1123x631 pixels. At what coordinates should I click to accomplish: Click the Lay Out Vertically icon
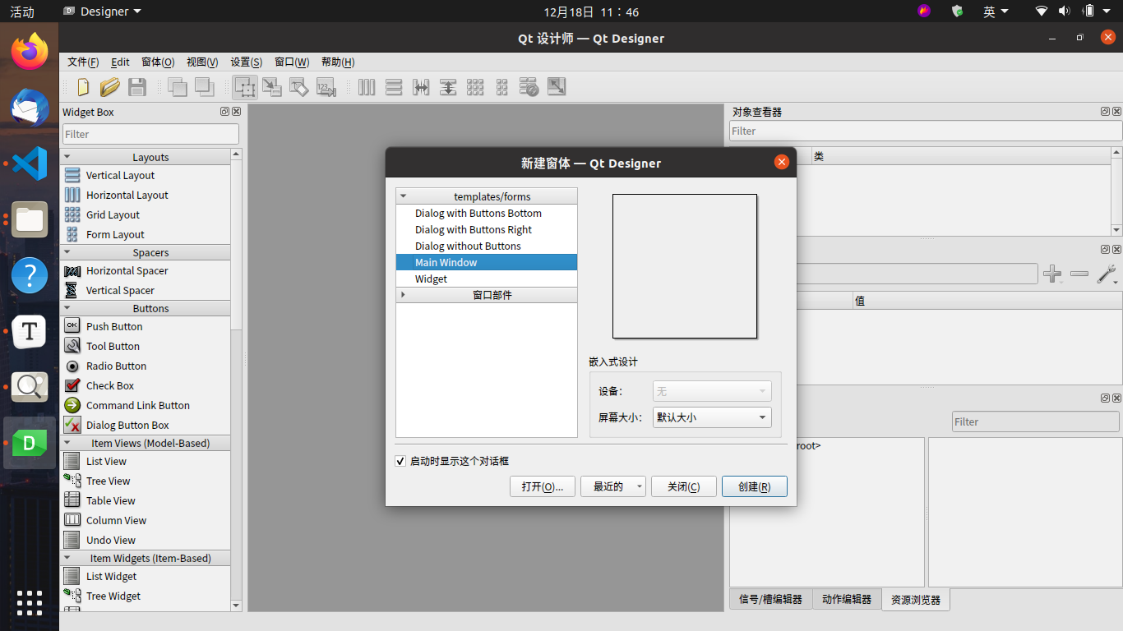tap(394, 87)
